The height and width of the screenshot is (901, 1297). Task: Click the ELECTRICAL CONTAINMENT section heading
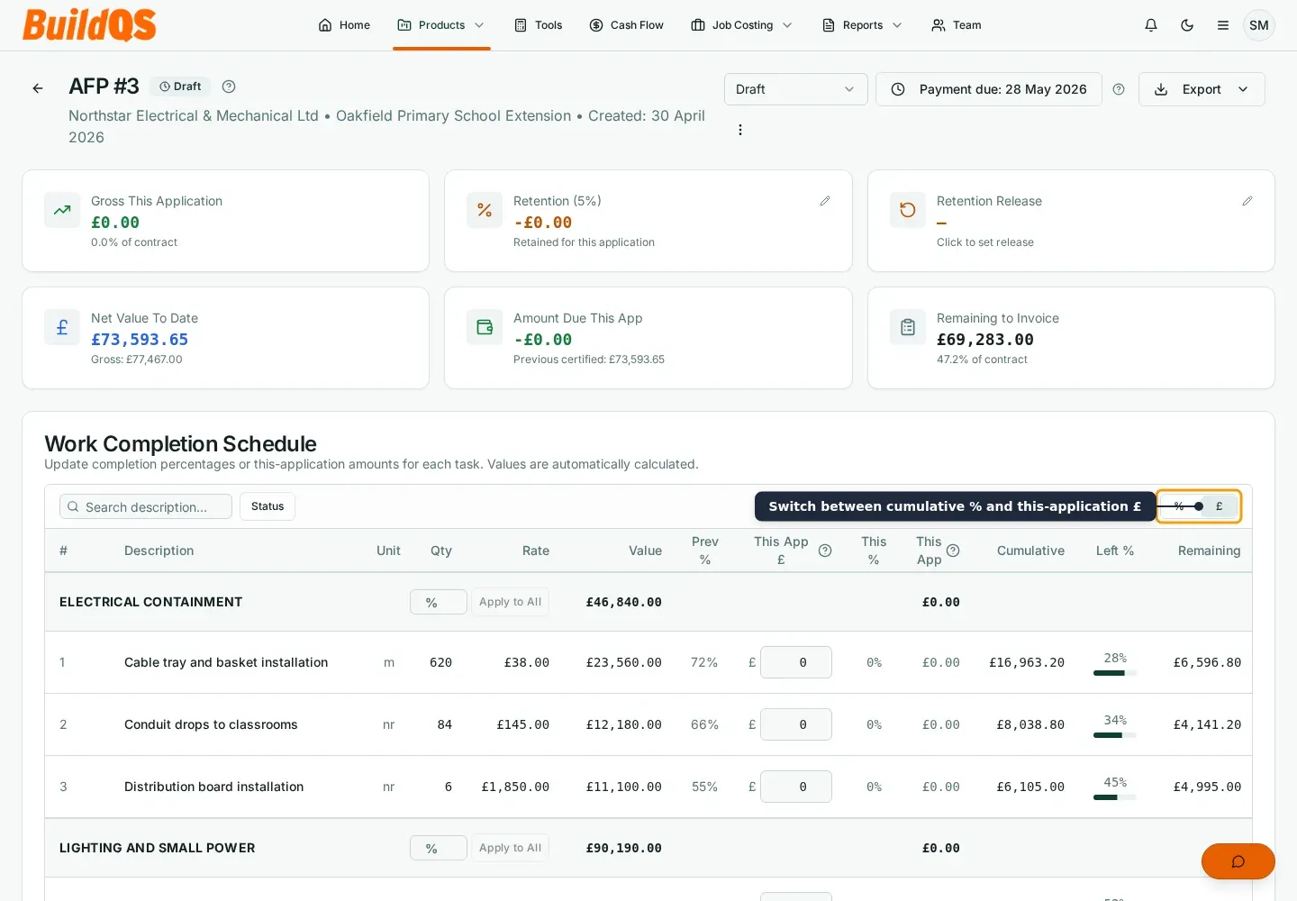pyautogui.click(x=151, y=602)
